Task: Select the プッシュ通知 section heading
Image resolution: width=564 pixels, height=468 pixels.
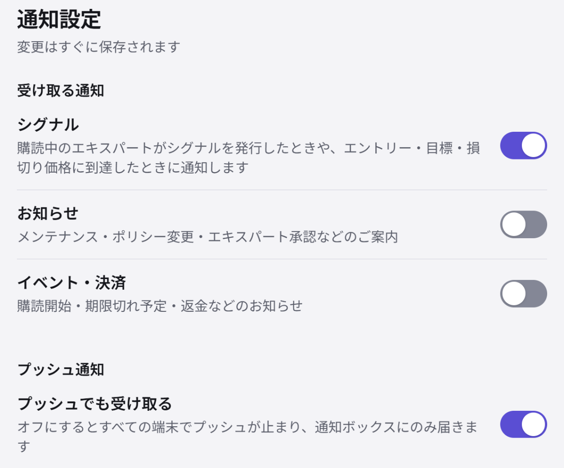Action: [60, 370]
